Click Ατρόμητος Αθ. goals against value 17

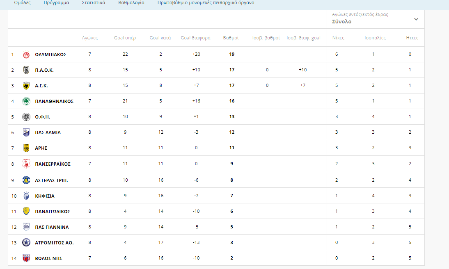(x=160, y=242)
